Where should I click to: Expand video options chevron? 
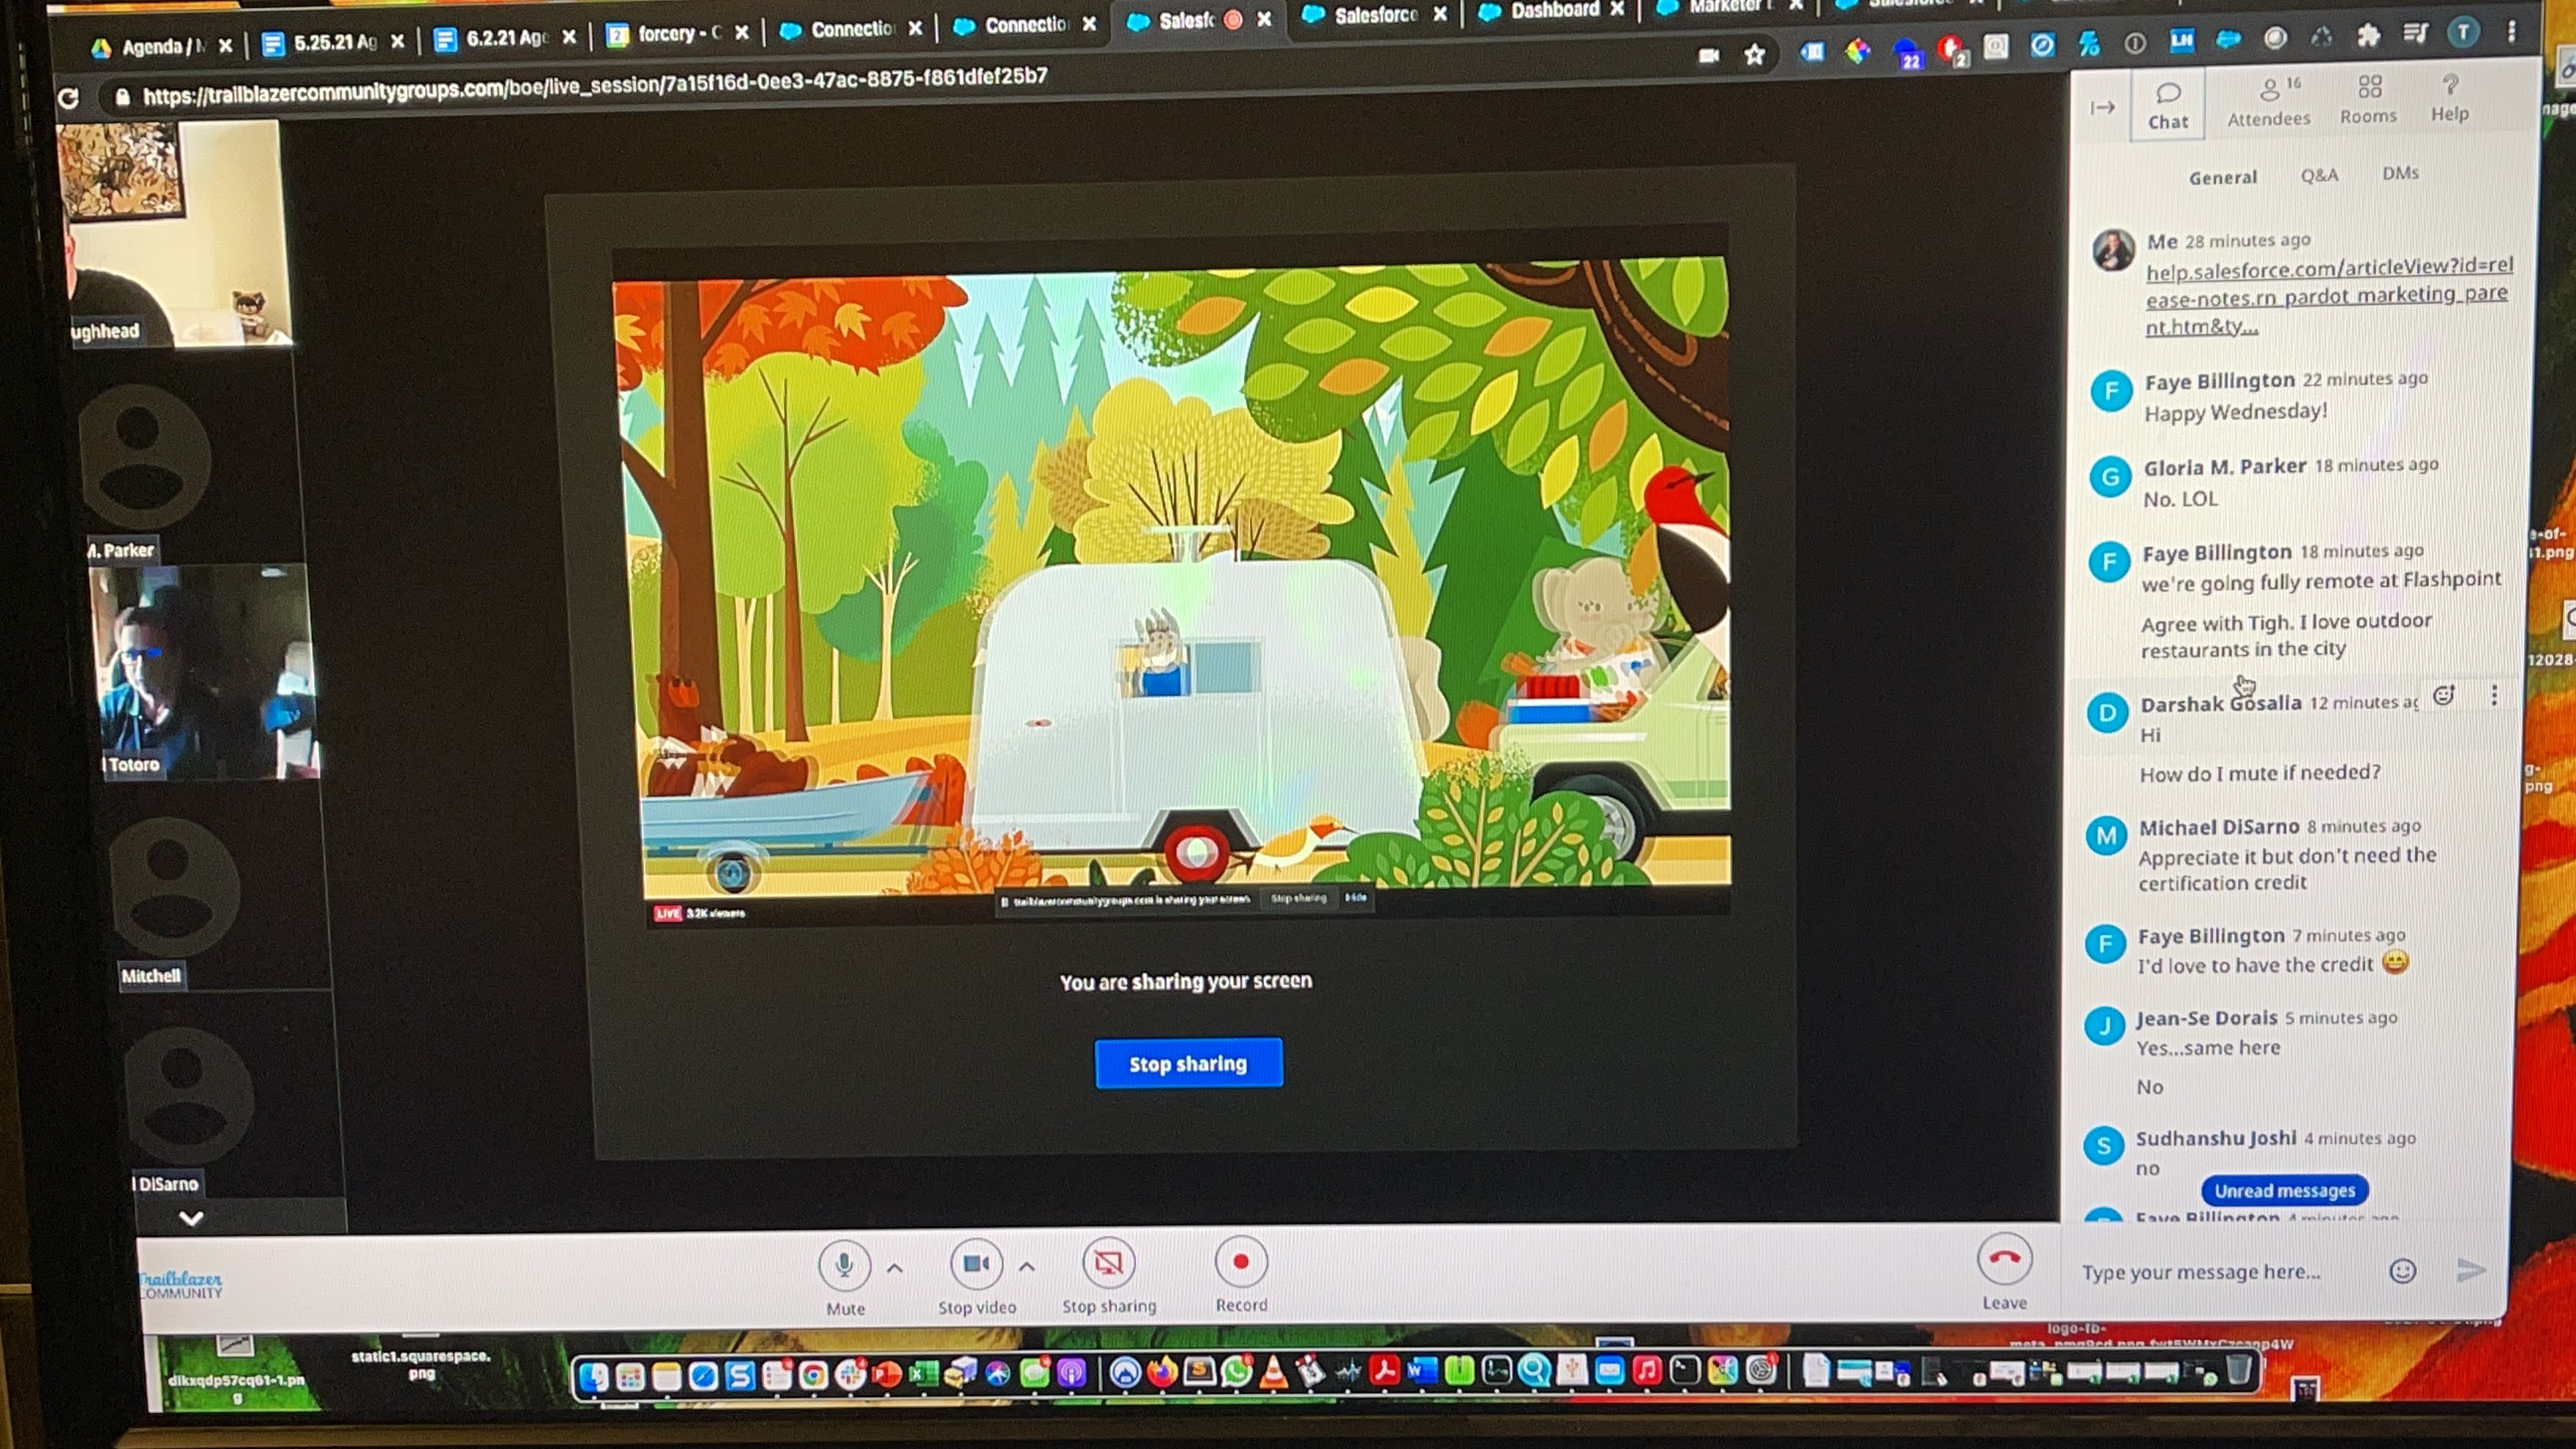1027,1267
